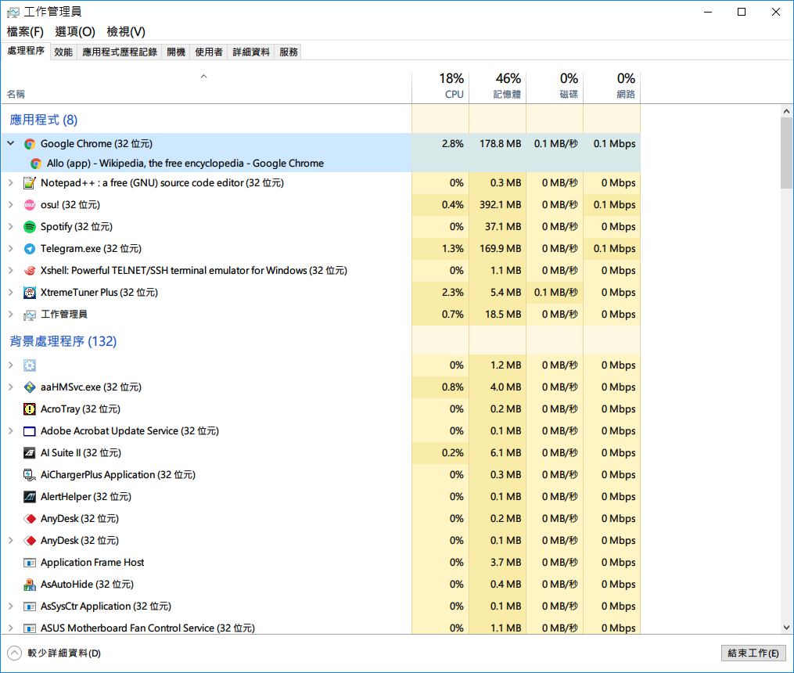Select the AcroTray process icon
This screenshot has width=794, height=673.
(x=30, y=409)
